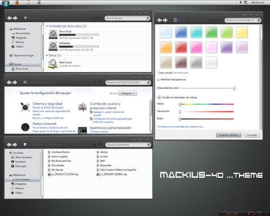Collapse Ocultar el mezclador de colores
The width and height of the screenshot is (270, 216).
pyautogui.click(x=159, y=97)
